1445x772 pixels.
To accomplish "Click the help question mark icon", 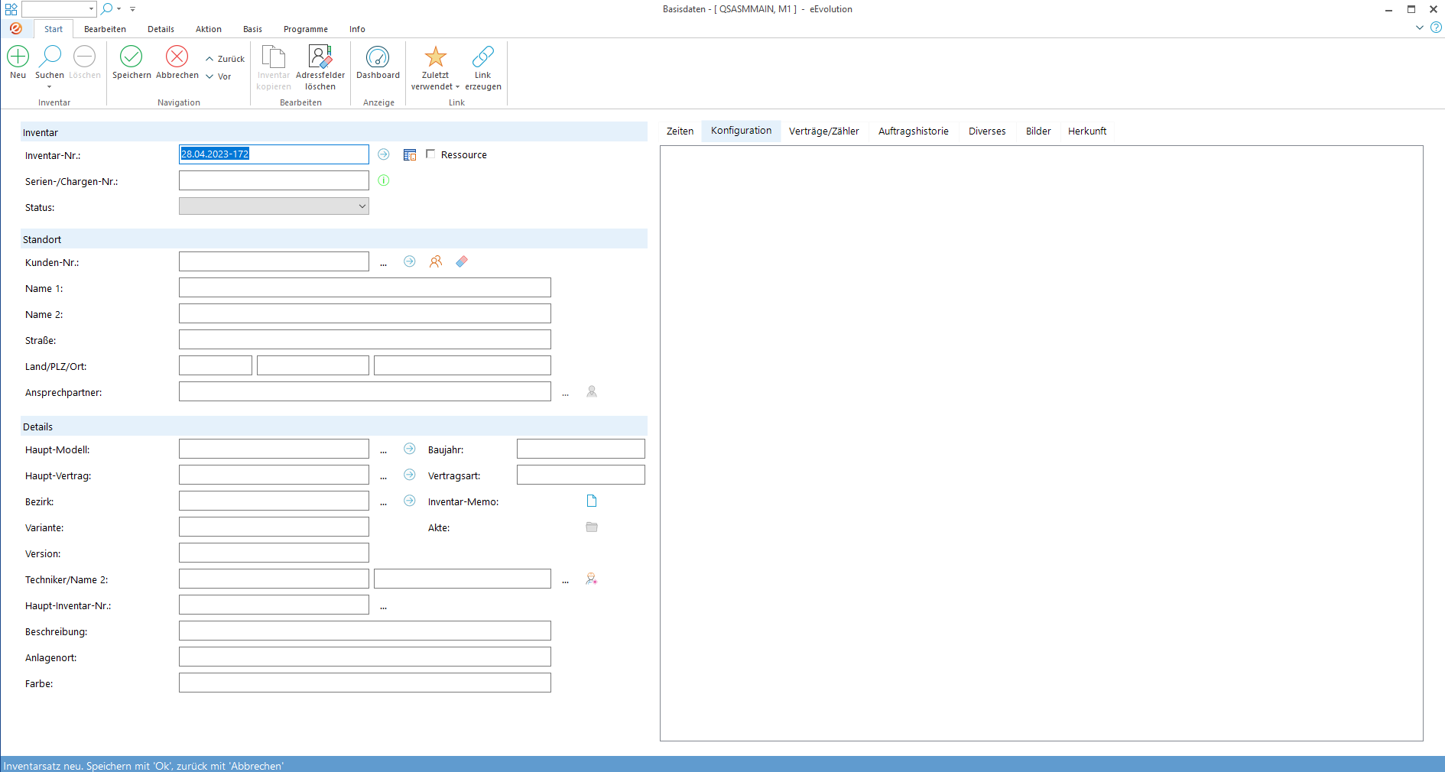I will click(x=1436, y=28).
